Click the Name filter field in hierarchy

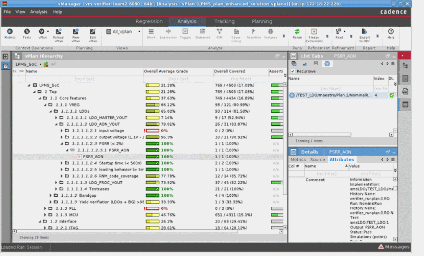coord(84,79)
